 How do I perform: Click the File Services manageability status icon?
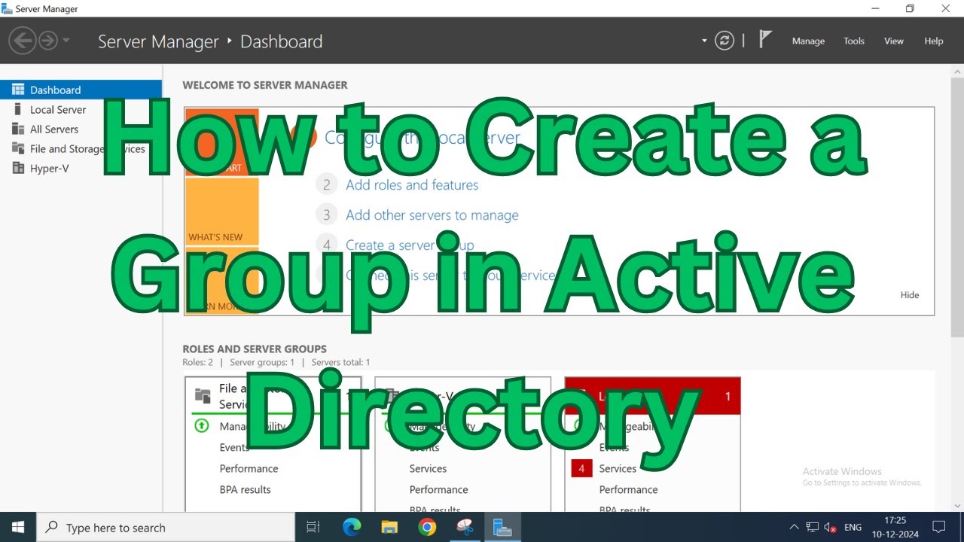[x=201, y=425]
